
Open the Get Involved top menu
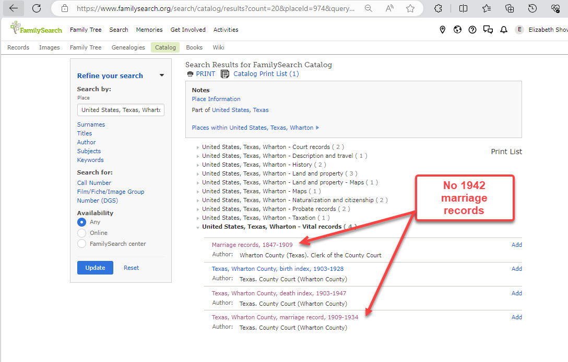(188, 30)
